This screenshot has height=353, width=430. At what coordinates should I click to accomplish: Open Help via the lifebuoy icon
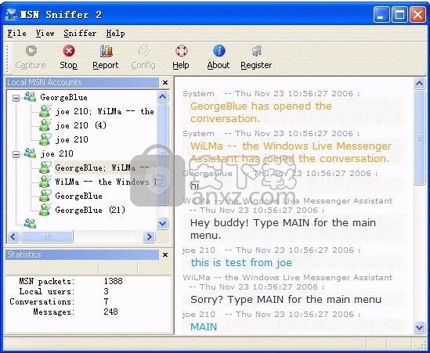[x=181, y=51]
